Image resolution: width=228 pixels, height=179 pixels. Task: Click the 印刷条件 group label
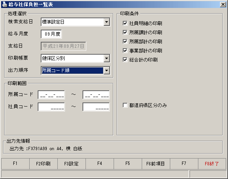point(130,14)
